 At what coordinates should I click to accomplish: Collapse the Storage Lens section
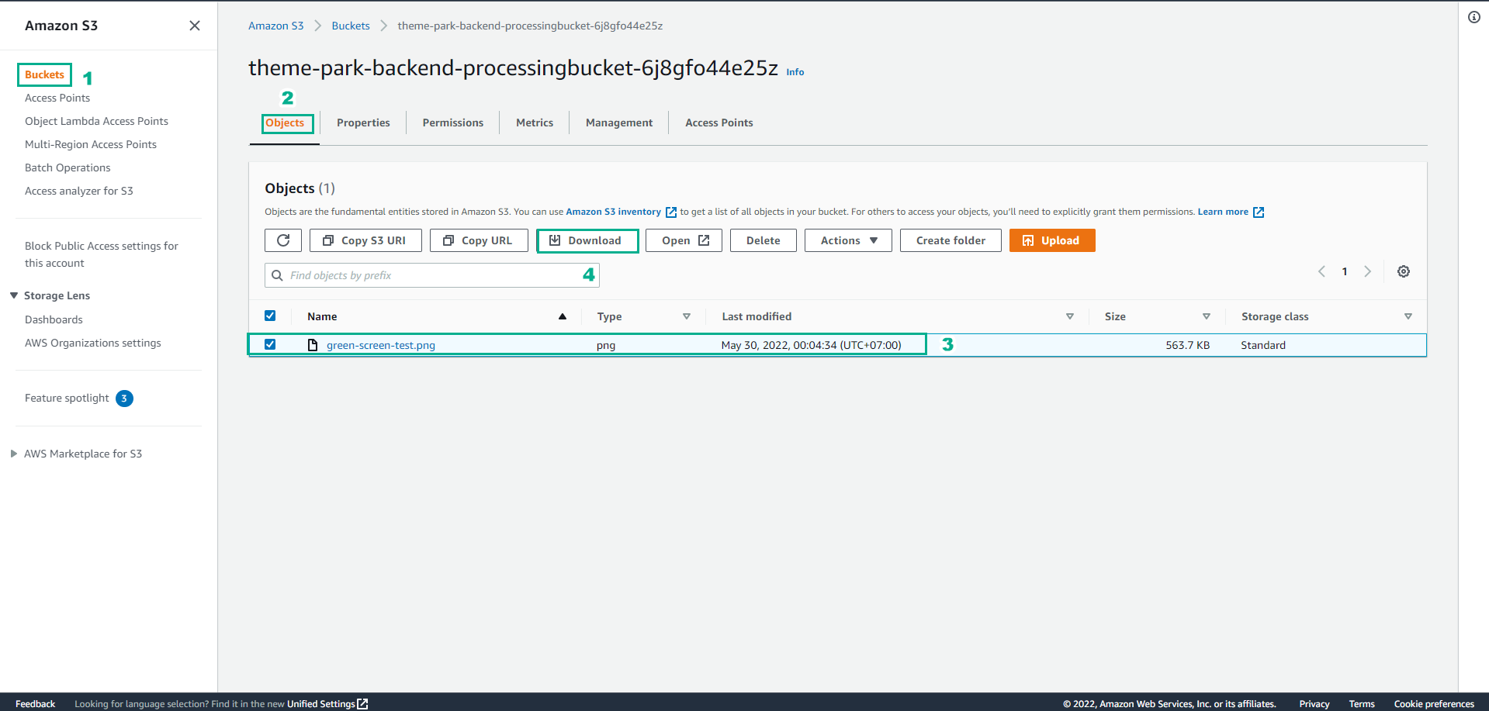[x=14, y=295]
